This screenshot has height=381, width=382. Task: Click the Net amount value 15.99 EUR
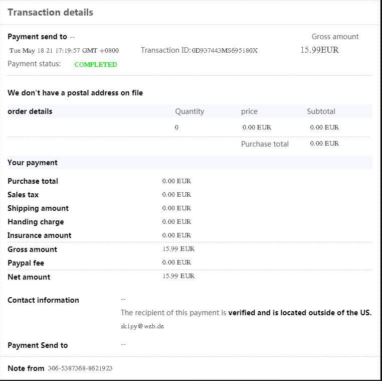click(x=178, y=276)
